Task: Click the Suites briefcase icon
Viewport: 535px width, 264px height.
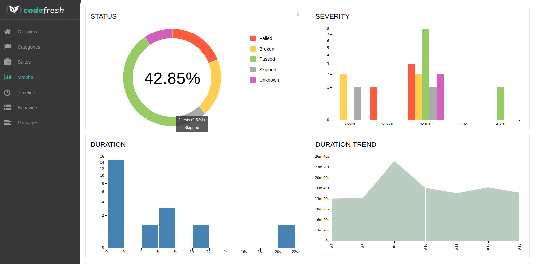Action: click(8, 62)
